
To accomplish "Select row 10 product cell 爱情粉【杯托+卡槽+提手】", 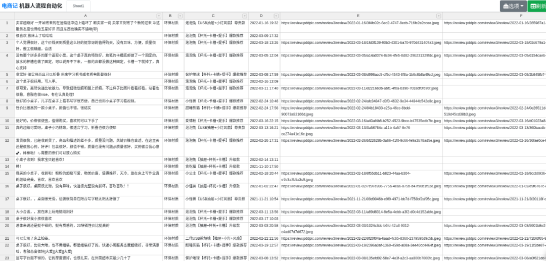I will (x=216, y=121).
